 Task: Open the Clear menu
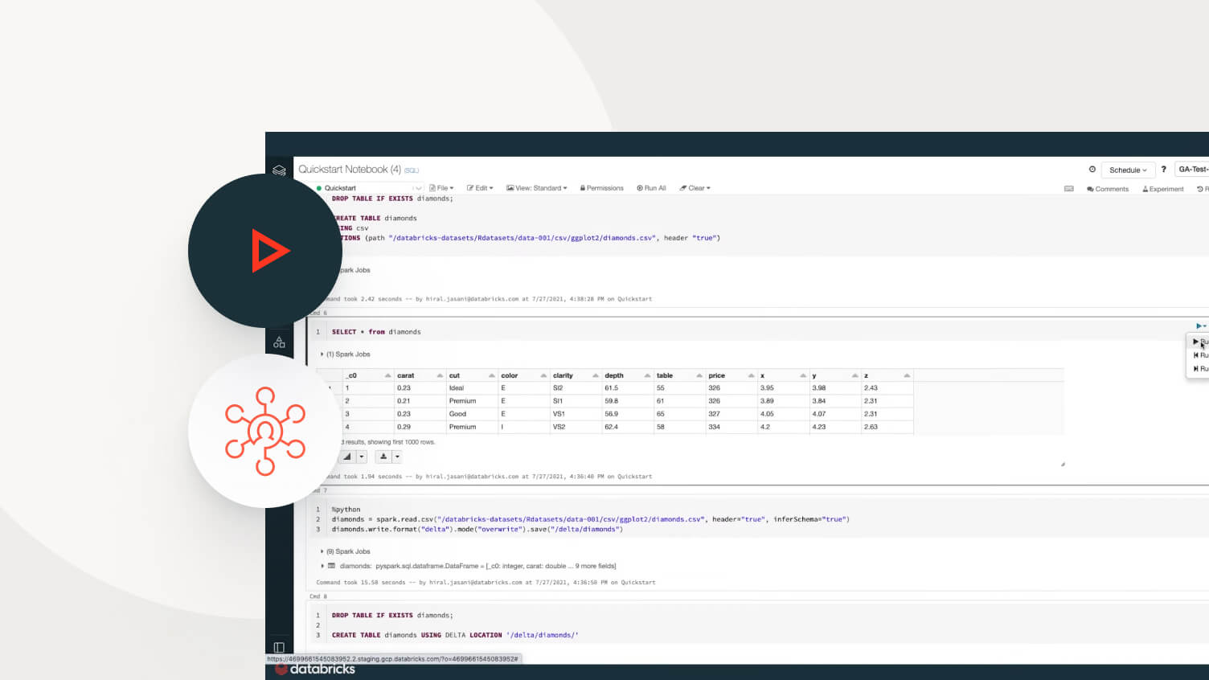(695, 188)
